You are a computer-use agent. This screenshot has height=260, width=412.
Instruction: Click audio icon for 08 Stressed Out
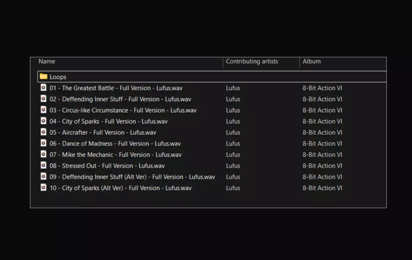[43, 165]
